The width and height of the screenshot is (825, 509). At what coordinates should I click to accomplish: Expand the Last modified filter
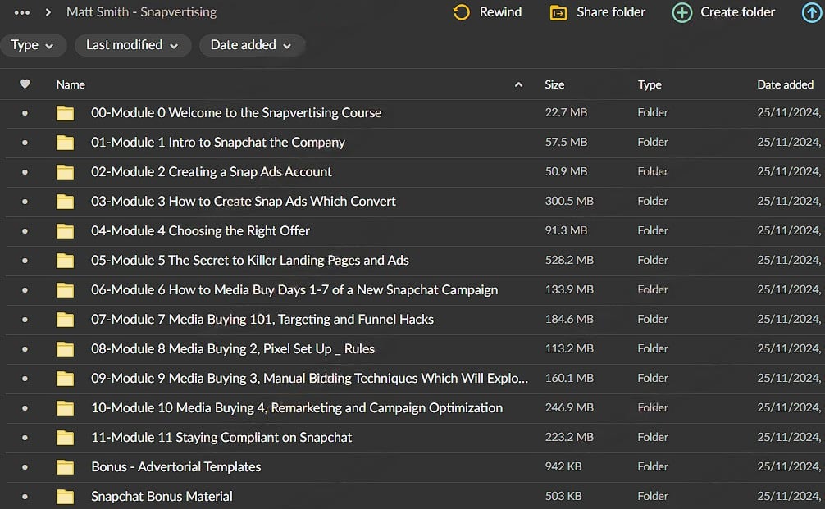point(132,45)
